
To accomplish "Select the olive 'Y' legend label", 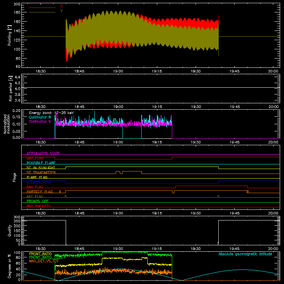I will [61, 11].
